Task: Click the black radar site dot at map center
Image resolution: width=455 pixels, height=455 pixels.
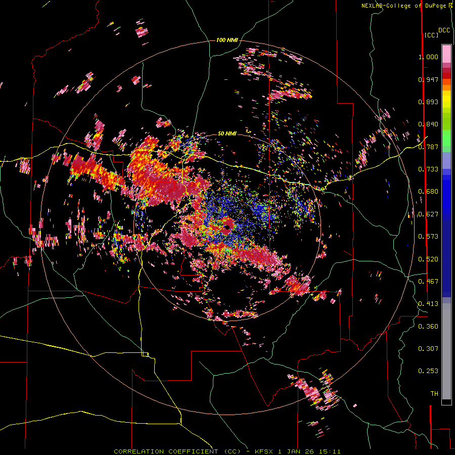Action: pos(227,227)
